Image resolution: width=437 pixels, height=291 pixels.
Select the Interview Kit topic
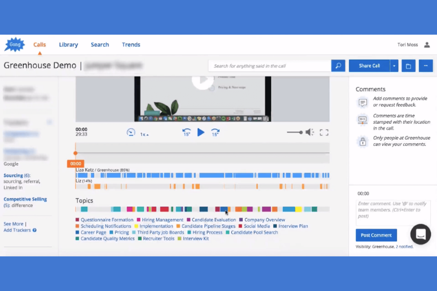(x=193, y=239)
